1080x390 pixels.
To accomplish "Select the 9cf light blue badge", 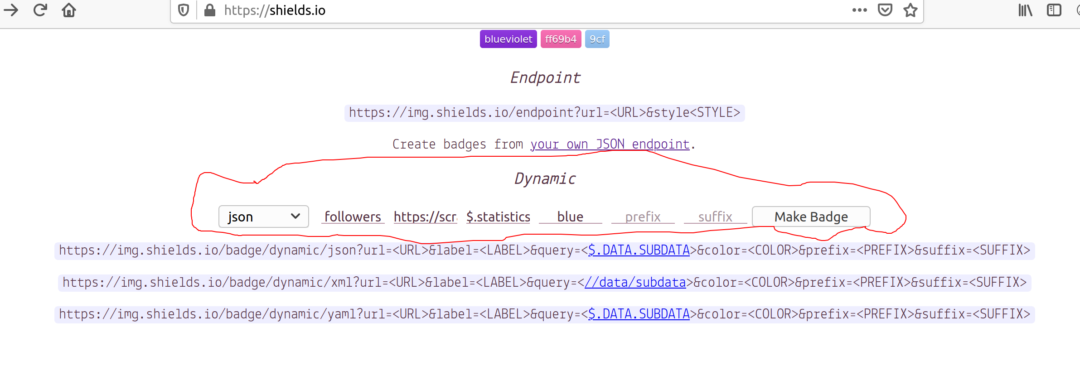I will (597, 39).
